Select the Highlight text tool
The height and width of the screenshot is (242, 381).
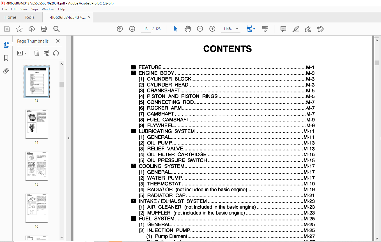pyautogui.click(x=295, y=29)
